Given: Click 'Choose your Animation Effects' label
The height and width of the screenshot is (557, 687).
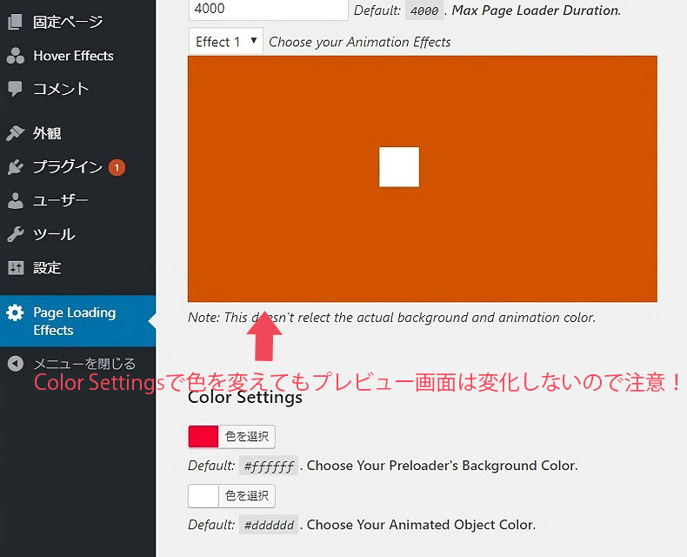Looking at the screenshot, I should [360, 42].
